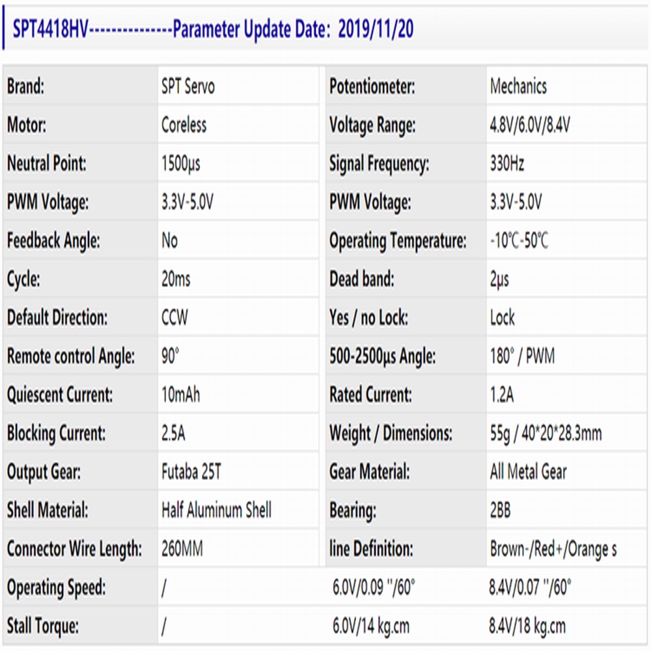Click the '20ms' cycle value
The height and width of the screenshot is (651, 651).
click(x=176, y=279)
